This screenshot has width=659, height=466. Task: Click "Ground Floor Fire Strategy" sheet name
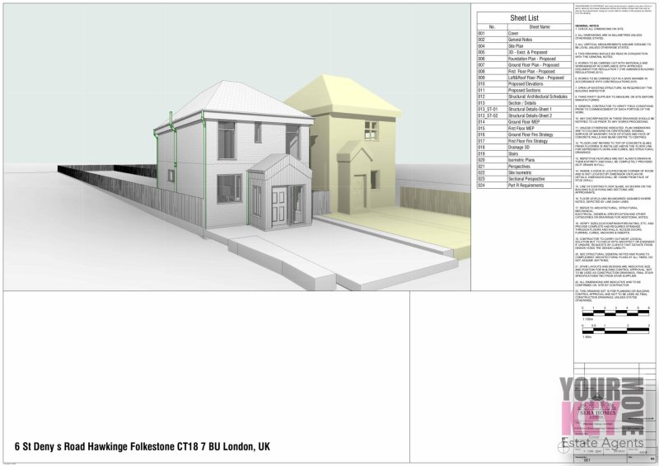click(530, 134)
